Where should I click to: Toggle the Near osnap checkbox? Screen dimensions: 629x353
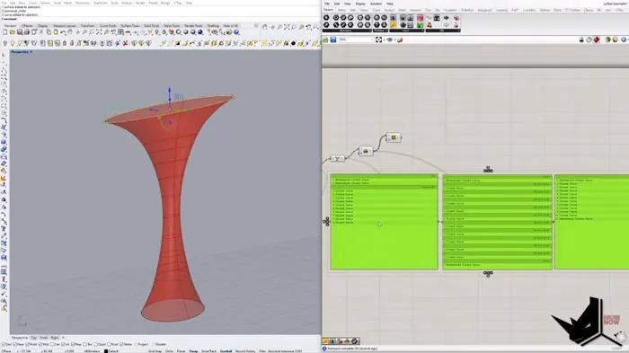click(15, 344)
